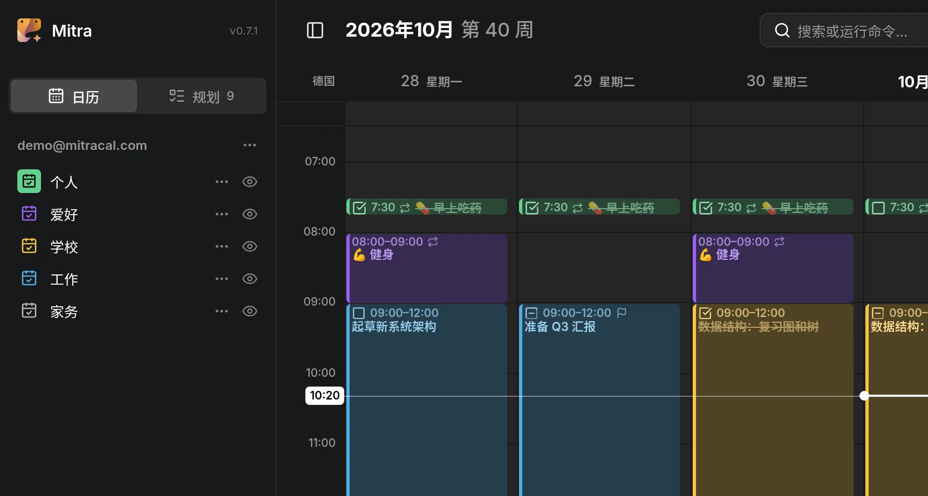Viewport: 928px width, 496px height.
Task: Switch to the 规划 tab
Action: pyautogui.click(x=201, y=97)
